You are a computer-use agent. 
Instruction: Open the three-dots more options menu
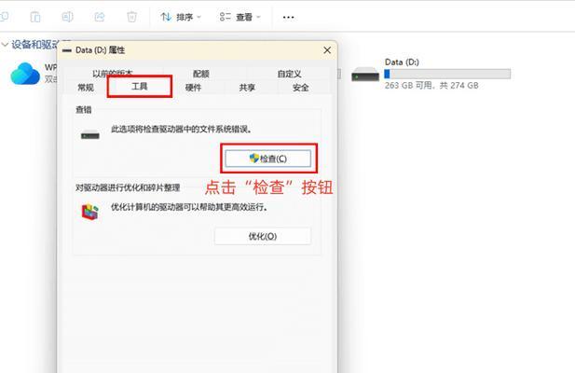coord(288,17)
